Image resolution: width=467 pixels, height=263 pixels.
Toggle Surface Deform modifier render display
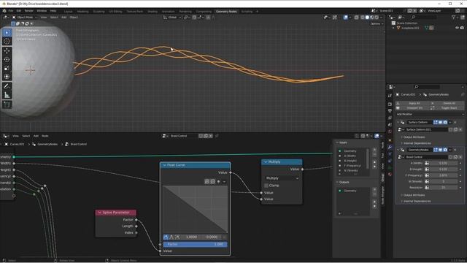point(445,122)
